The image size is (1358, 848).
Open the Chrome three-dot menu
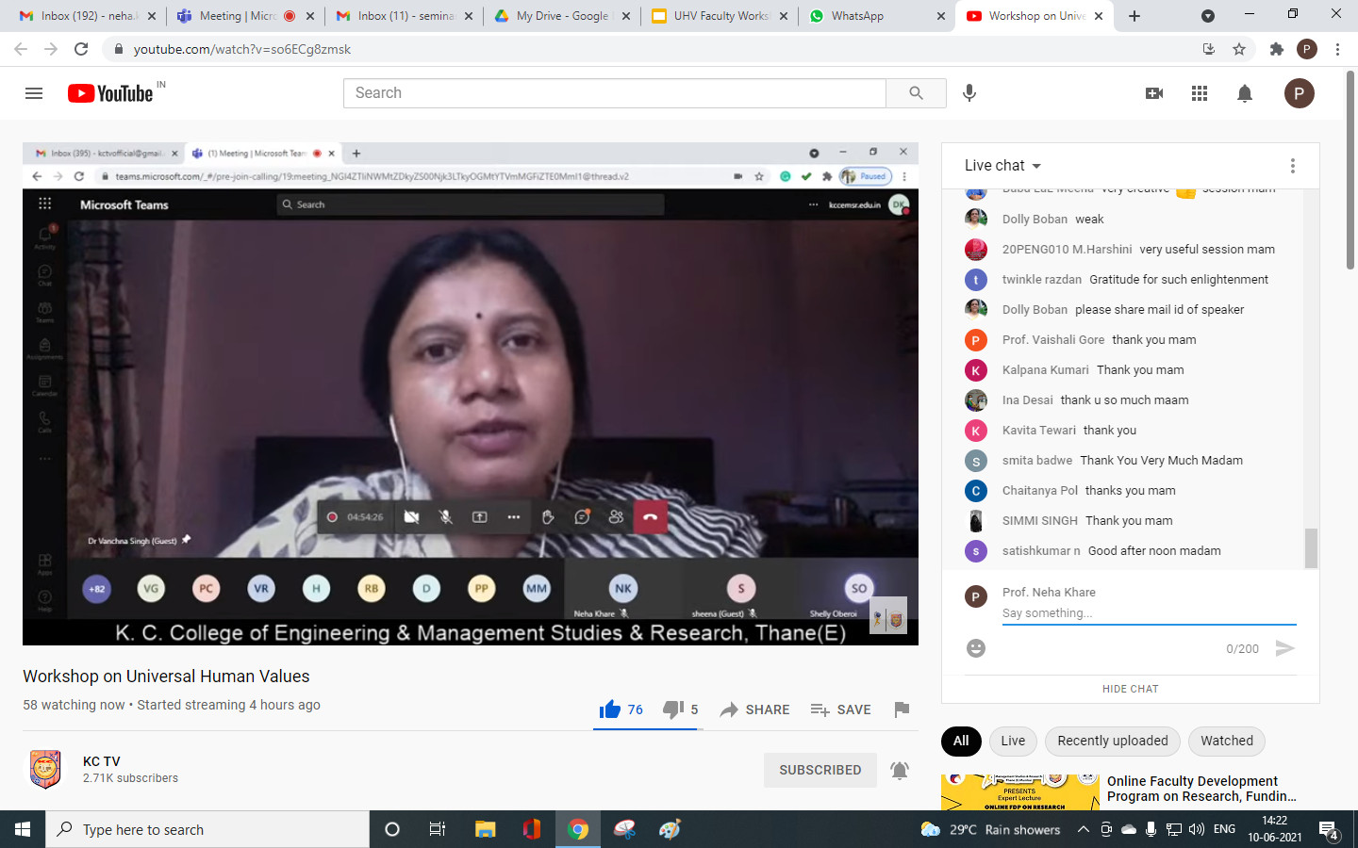click(x=1337, y=49)
